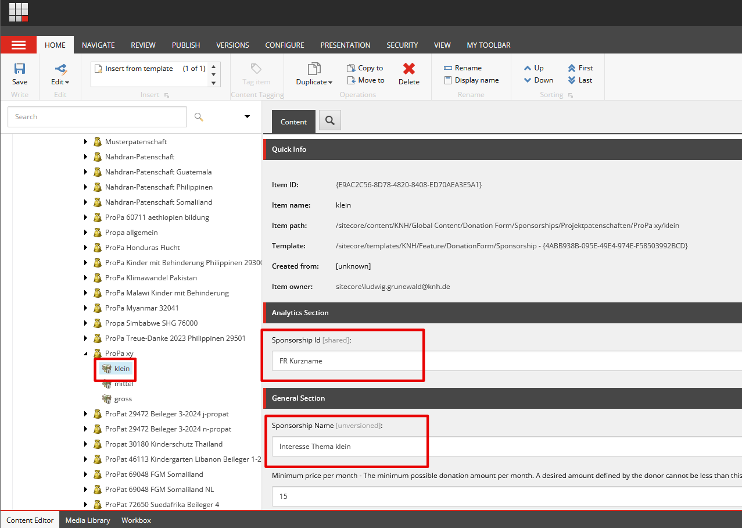Click the item path value text

(507, 226)
